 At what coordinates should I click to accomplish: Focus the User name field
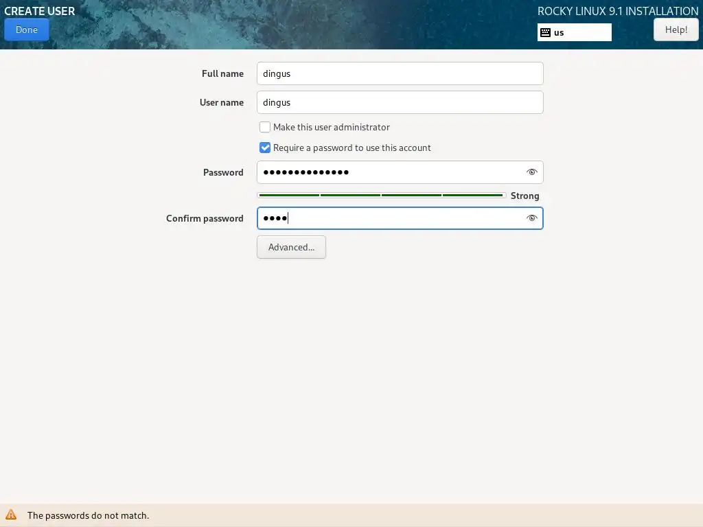(x=400, y=102)
